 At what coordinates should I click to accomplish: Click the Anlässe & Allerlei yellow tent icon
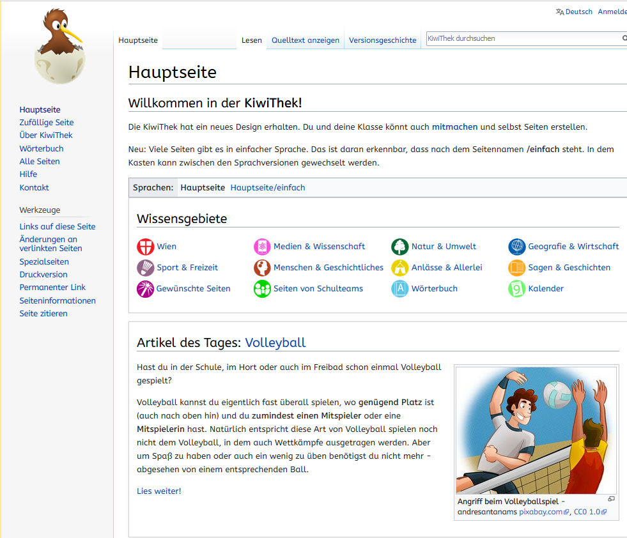[399, 268]
